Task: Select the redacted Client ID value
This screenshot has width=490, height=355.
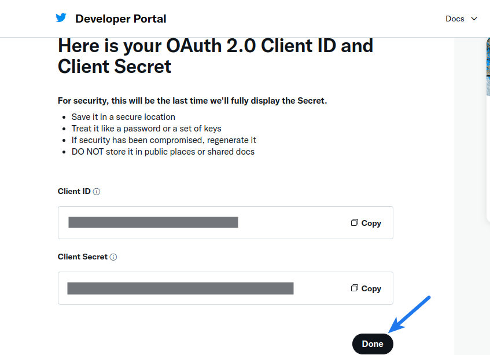Action: (153, 222)
